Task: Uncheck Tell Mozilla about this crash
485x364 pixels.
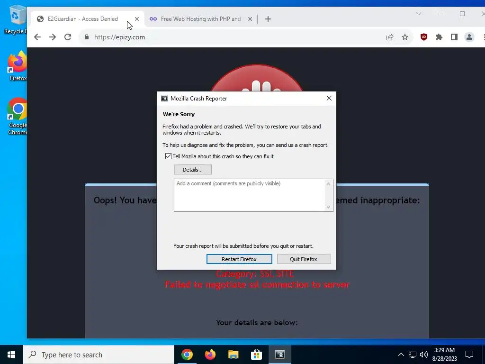Action: pos(168,156)
